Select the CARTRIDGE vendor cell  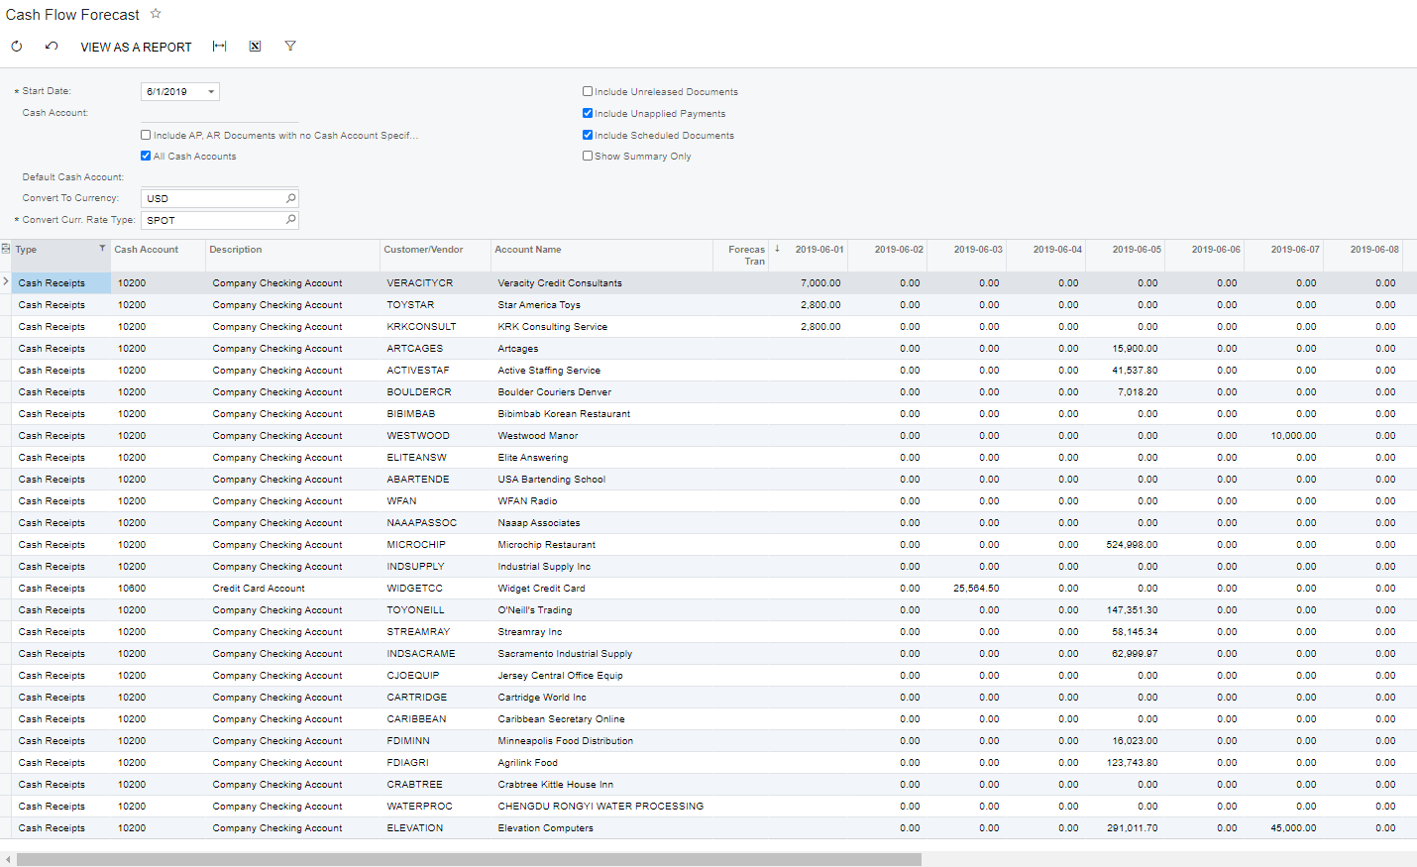click(436, 698)
